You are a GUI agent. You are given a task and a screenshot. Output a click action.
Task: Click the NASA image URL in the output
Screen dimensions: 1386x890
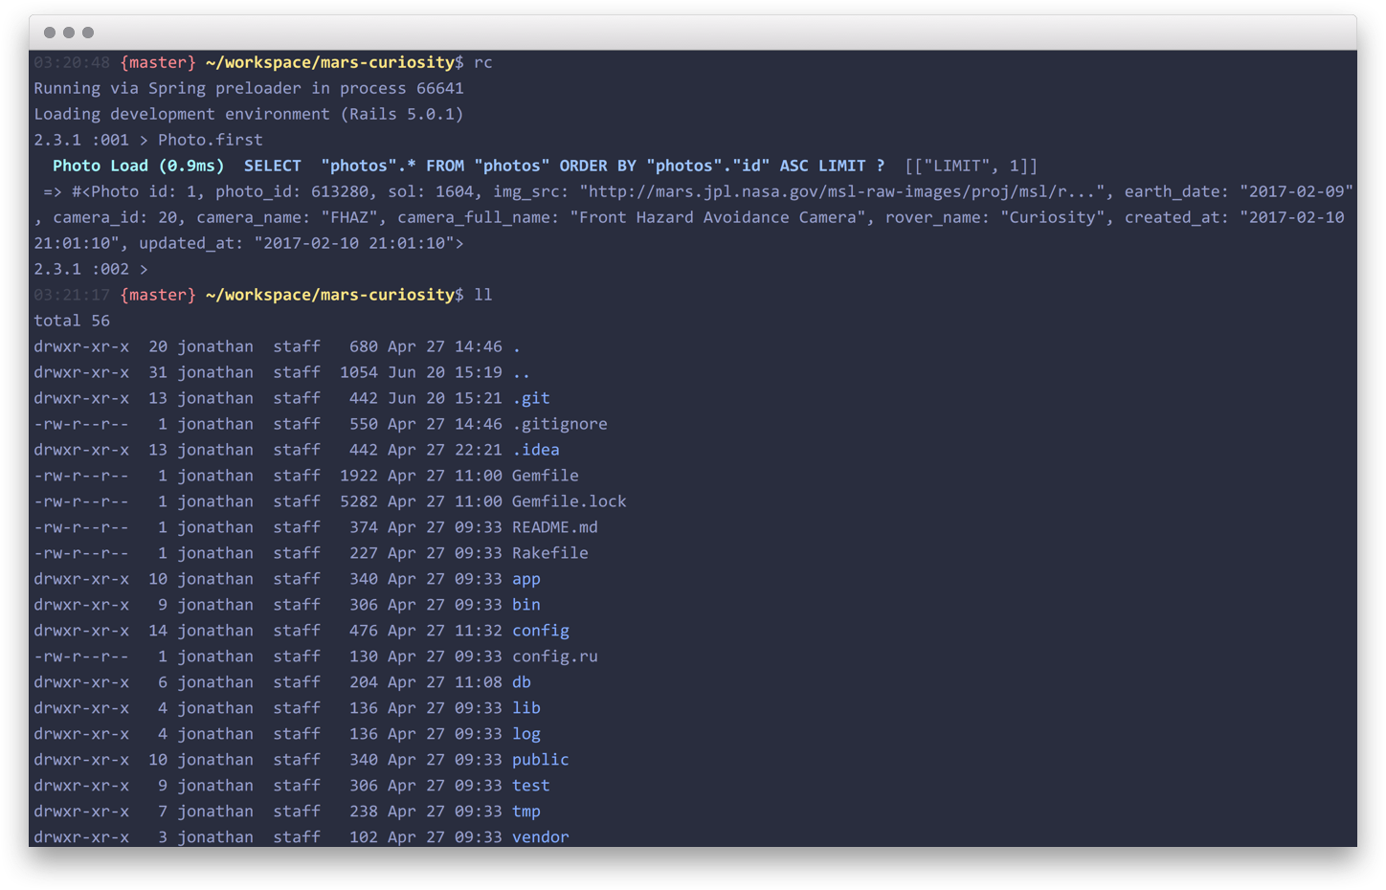point(842,191)
